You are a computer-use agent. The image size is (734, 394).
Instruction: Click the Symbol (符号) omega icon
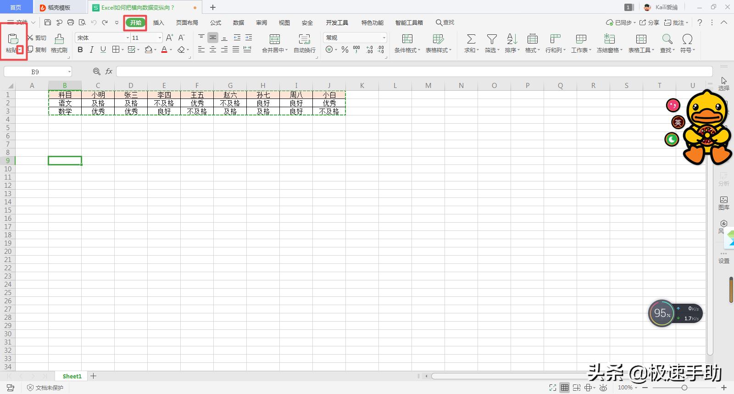pyautogui.click(x=687, y=39)
